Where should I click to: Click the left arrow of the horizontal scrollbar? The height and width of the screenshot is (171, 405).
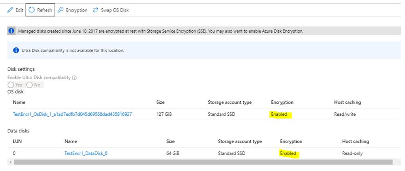pyautogui.click(x=11, y=162)
